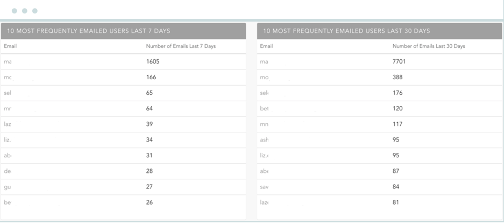The image size is (504, 224).
Task: Click the second window control dot
Action: (x=25, y=11)
